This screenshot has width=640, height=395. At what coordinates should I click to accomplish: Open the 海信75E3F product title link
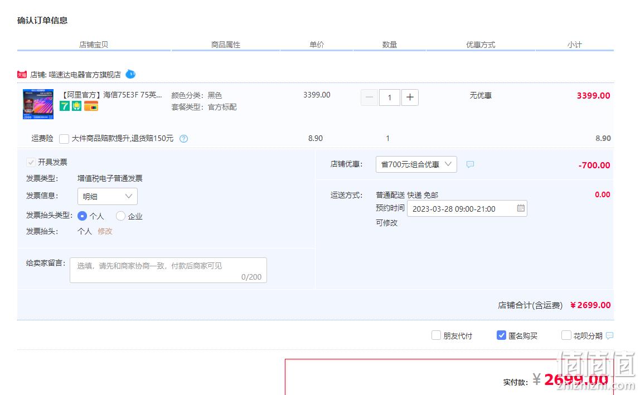111,95
